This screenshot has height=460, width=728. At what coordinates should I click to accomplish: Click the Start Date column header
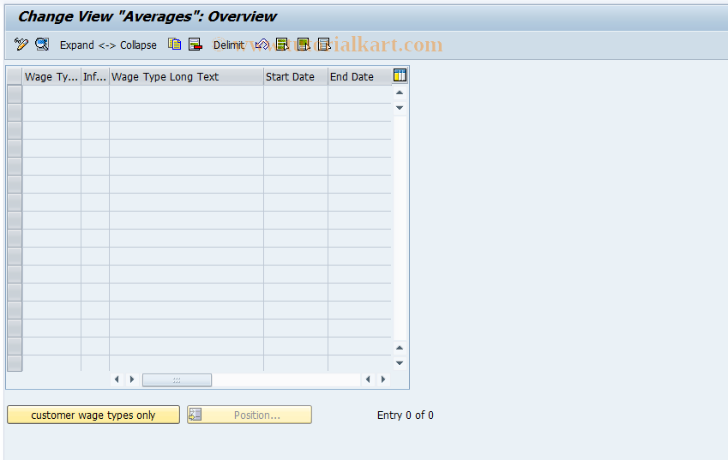[x=295, y=76]
